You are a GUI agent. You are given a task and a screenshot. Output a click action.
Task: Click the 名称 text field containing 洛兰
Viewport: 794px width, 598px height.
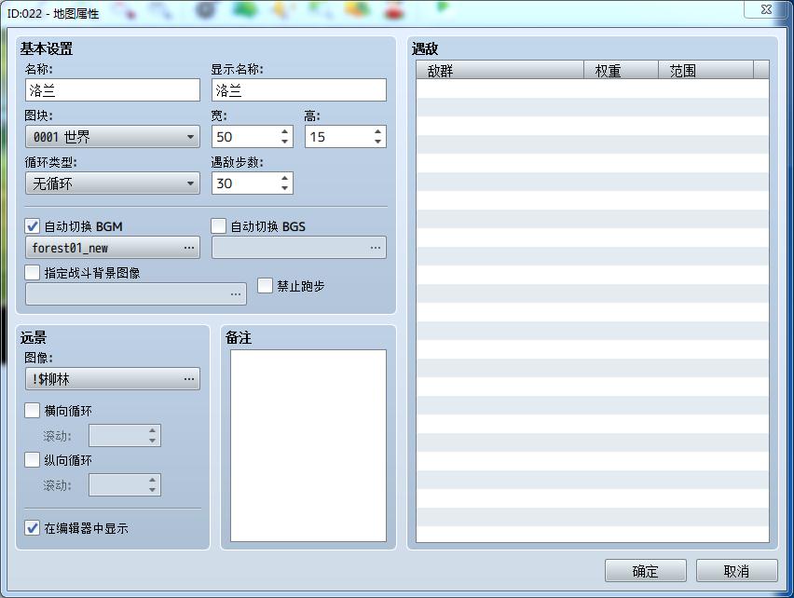(x=113, y=90)
